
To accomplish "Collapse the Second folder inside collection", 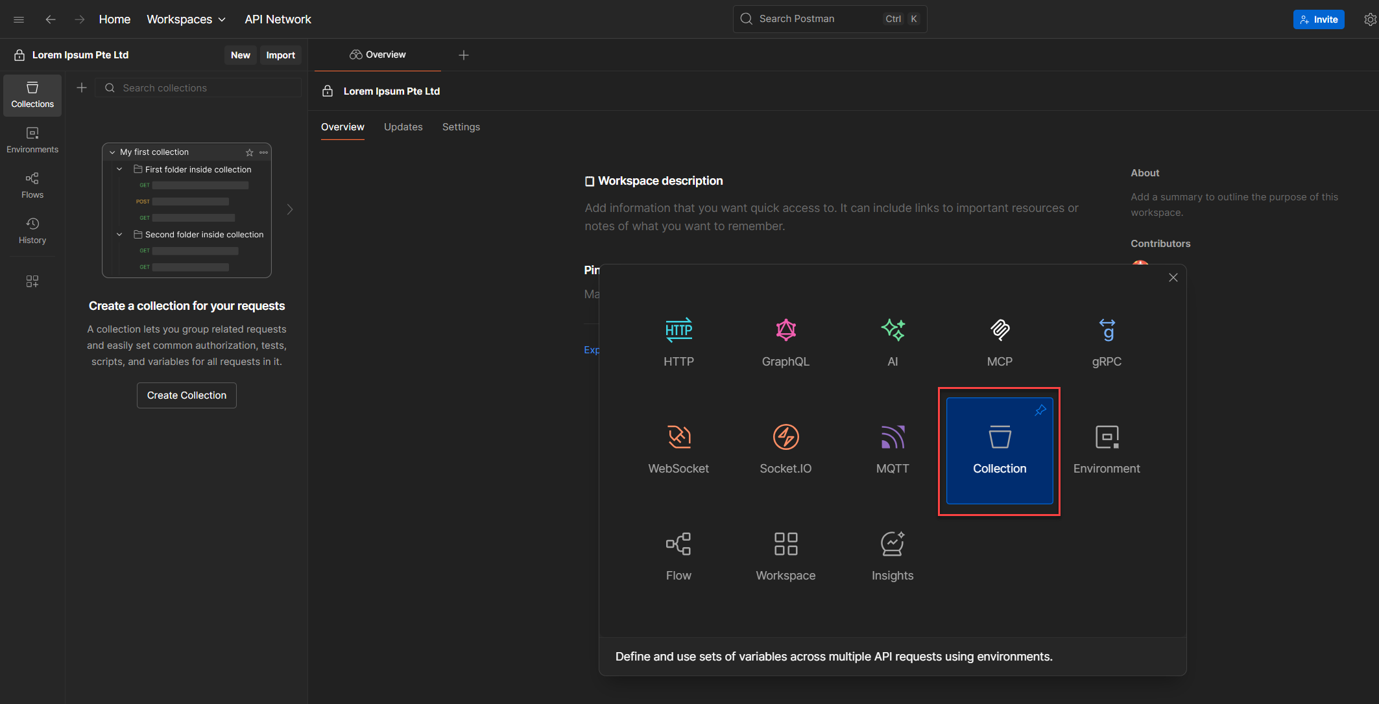I will (119, 235).
